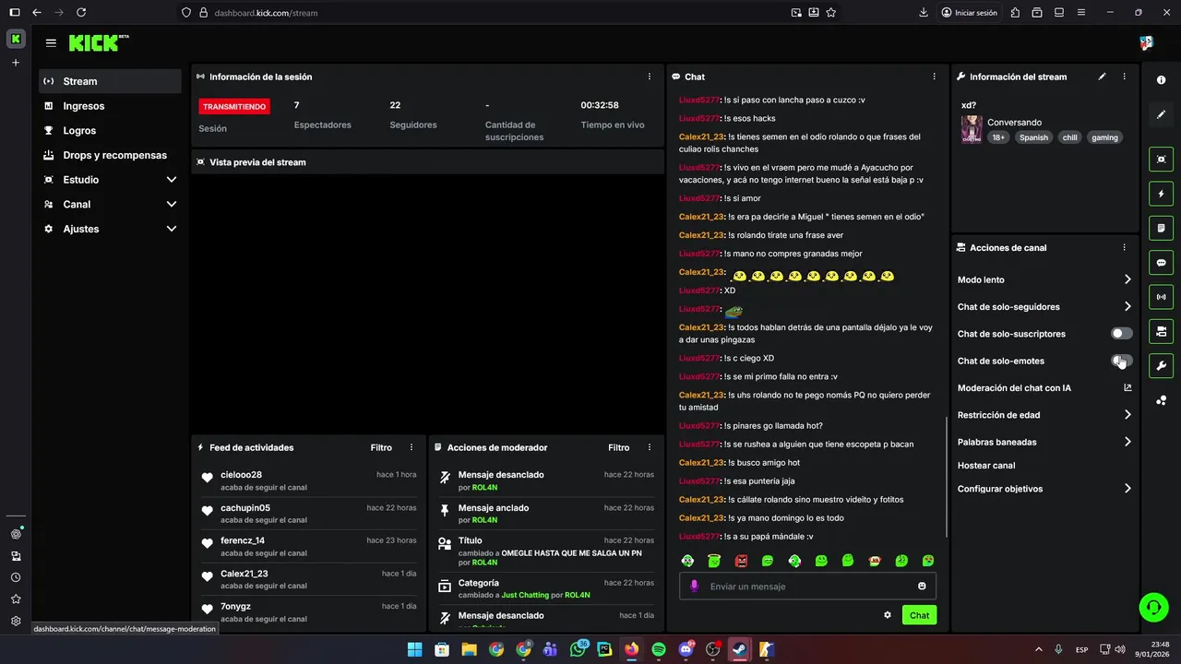Open Acciones de canal three-dot menu
This screenshot has width=1181, height=664.
coord(1124,247)
